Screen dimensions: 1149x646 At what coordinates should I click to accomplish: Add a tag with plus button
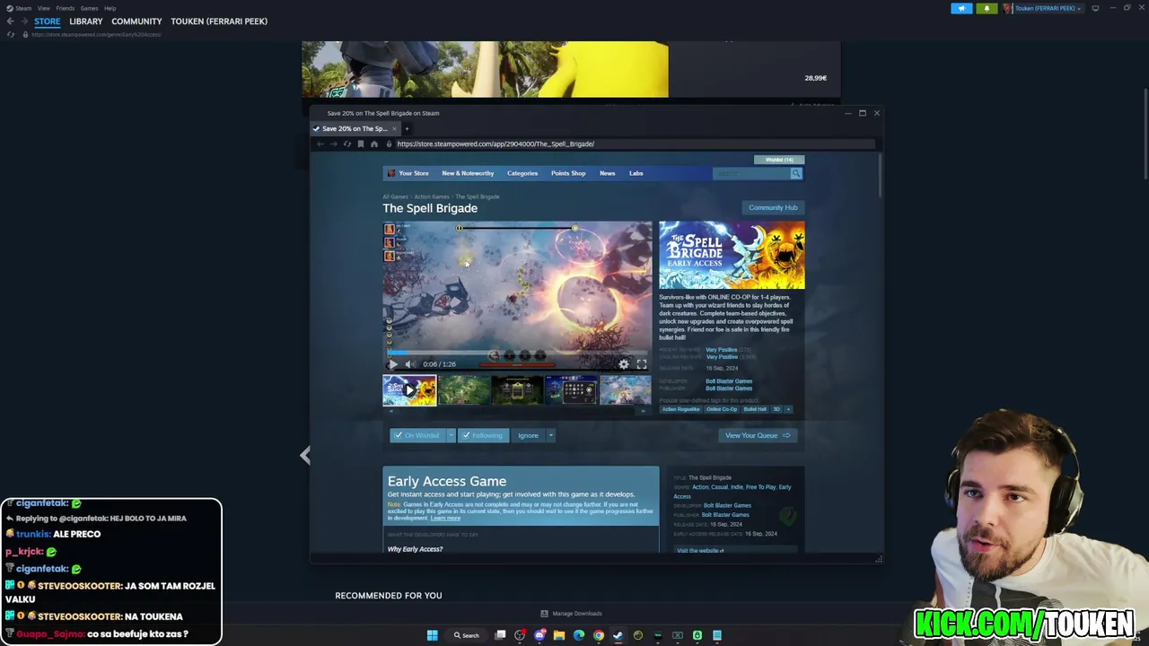(788, 409)
